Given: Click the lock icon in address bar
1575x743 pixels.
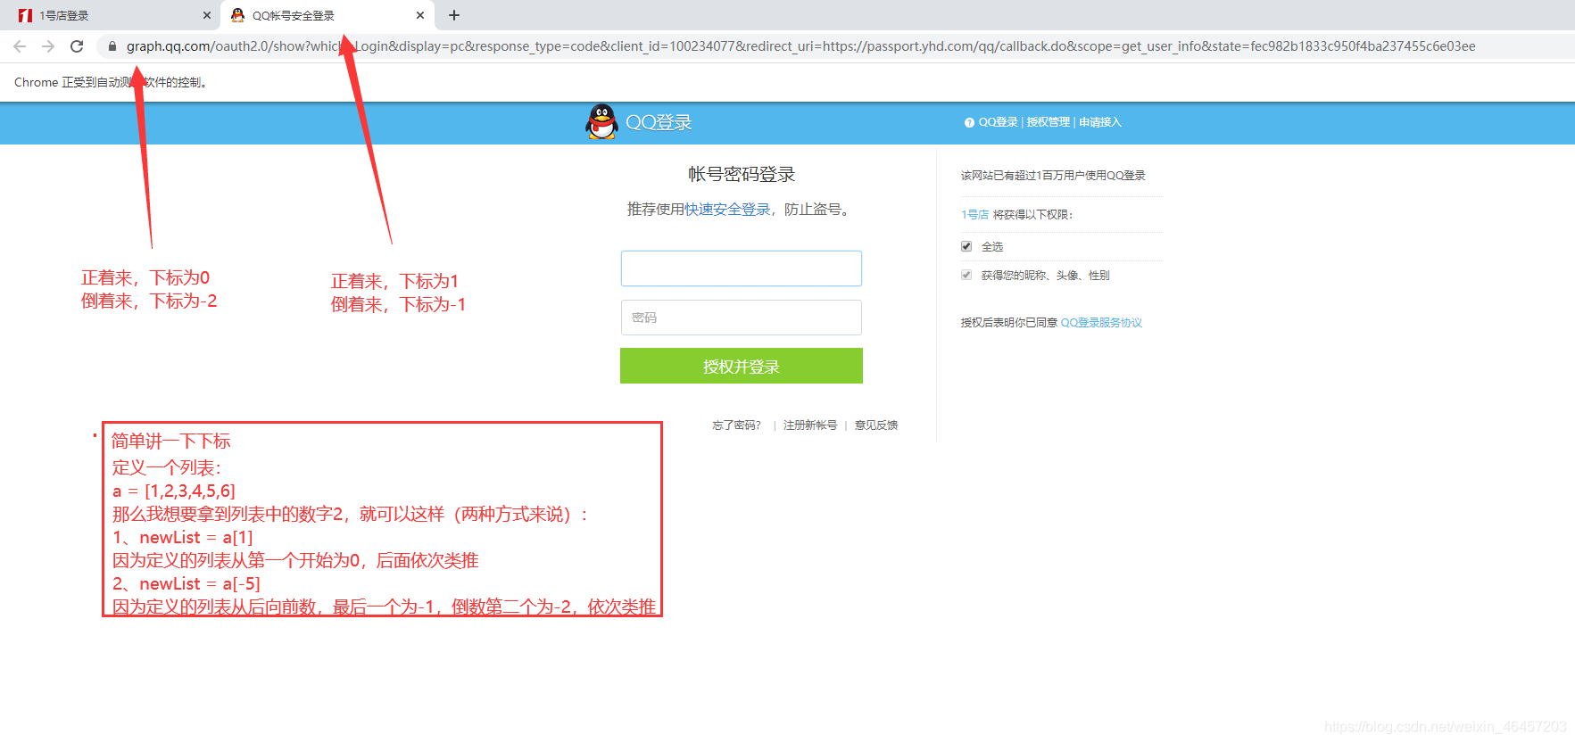Looking at the screenshot, I should point(112,46).
